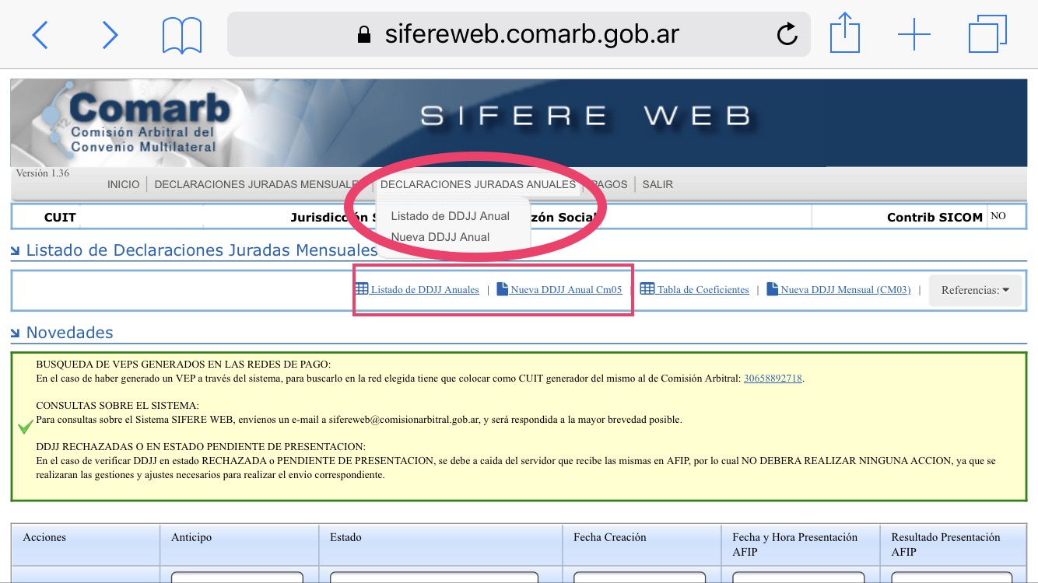Screen dimensions: 1038x583
Task: Collapse Listado de Declaraciones Juradas Mensuales section
Action: (16, 251)
